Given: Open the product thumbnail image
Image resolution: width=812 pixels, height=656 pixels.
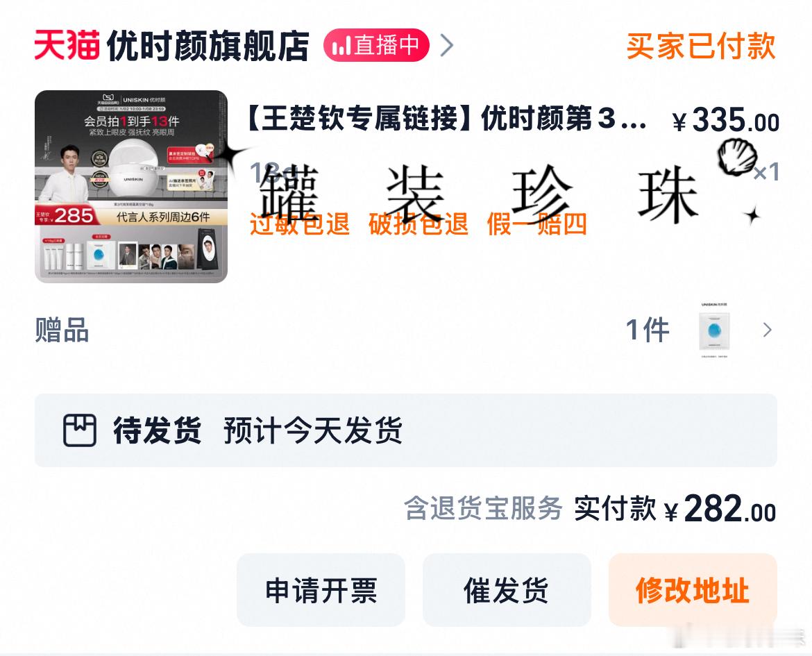Looking at the screenshot, I should pos(131,187).
